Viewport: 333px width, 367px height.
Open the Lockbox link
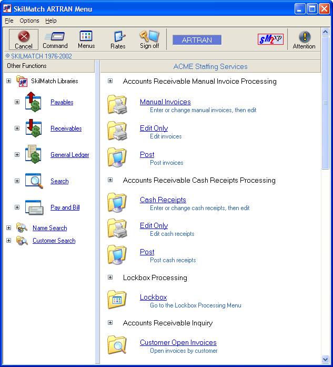pyautogui.click(x=153, y=297)
